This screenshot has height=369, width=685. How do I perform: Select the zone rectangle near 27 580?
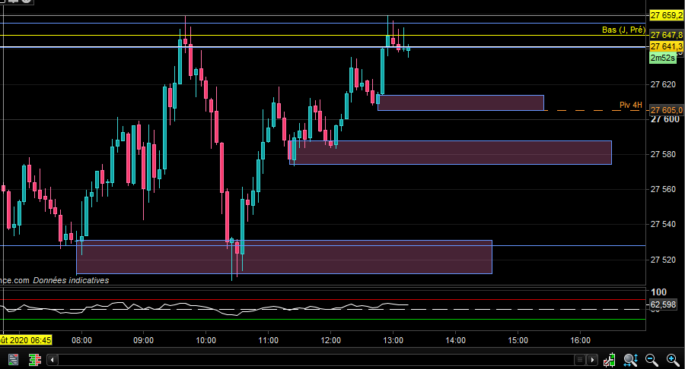point(451,153)
